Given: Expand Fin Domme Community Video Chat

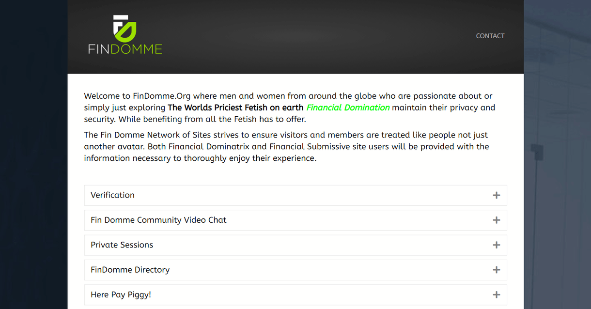Looking at the screenshot, I should tap(158, 220).
